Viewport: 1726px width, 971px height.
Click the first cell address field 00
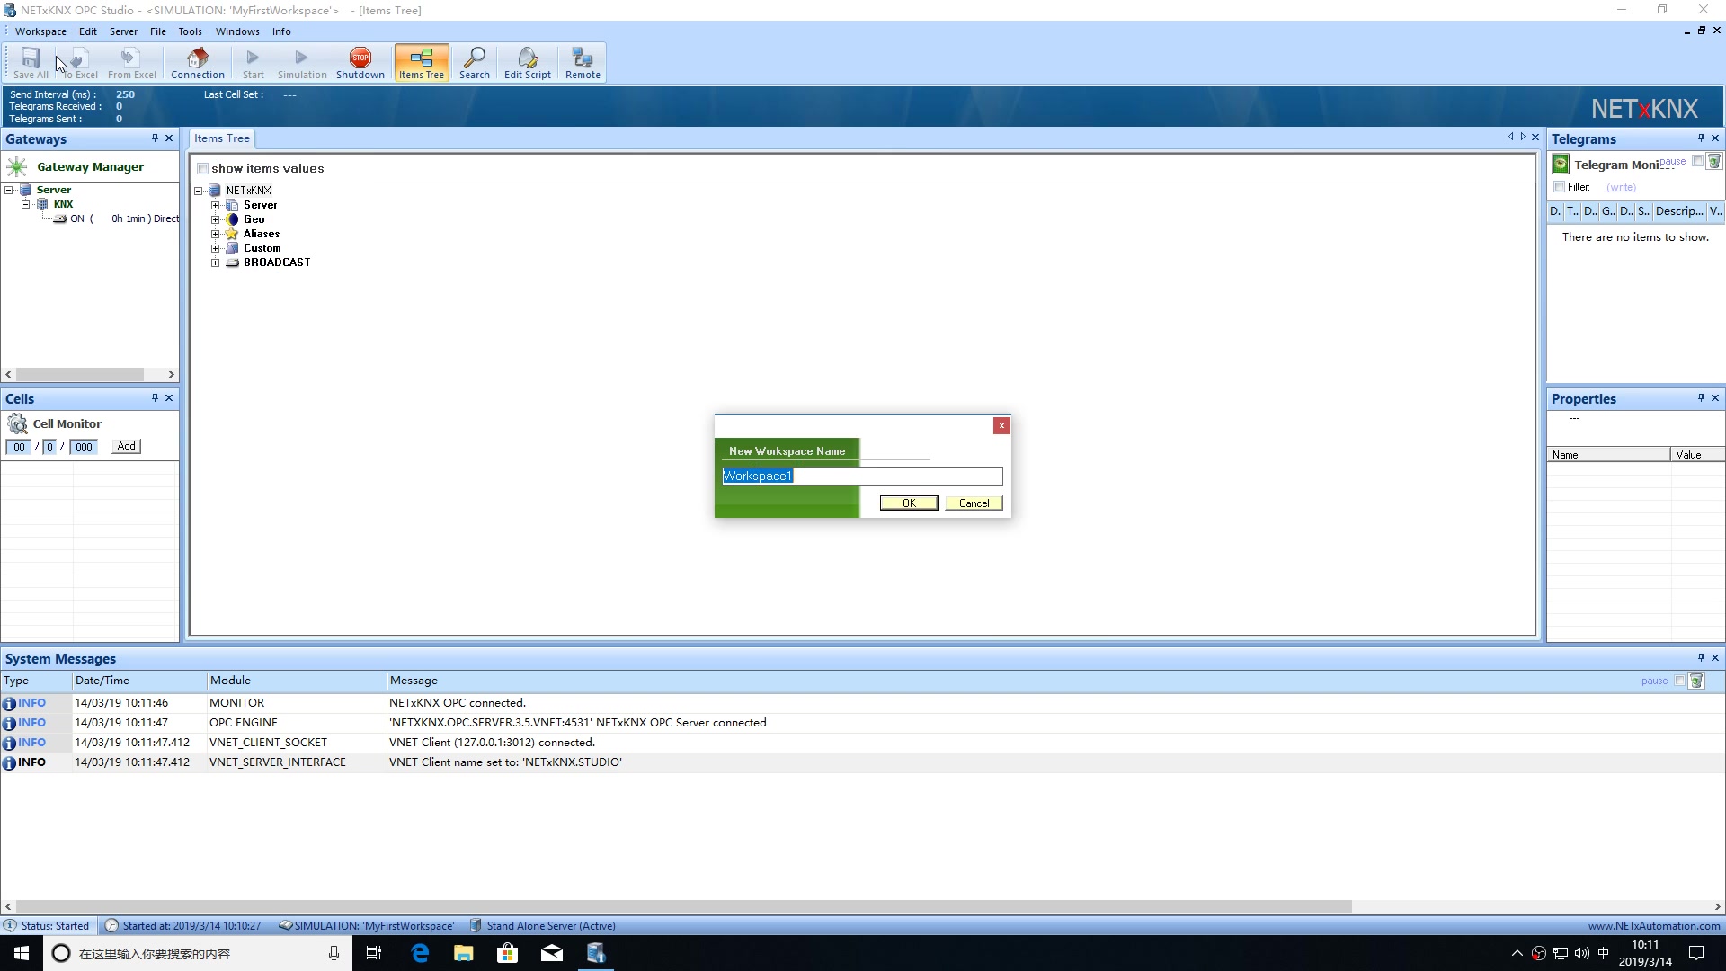click(19, 447)
